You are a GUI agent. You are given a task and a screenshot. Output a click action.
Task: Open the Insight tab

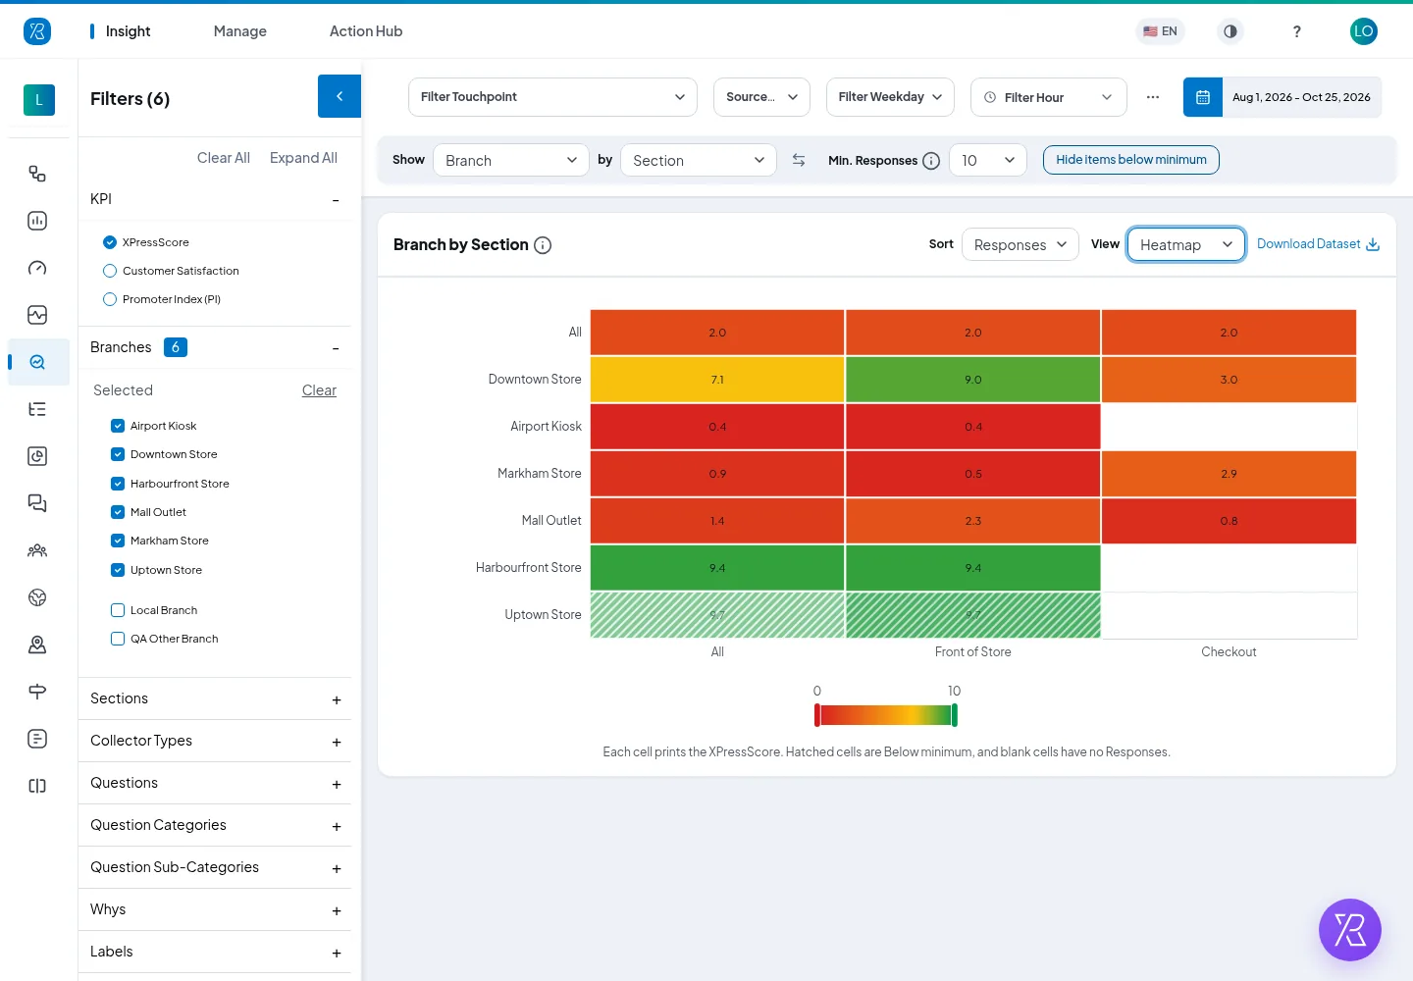[128, 31]
